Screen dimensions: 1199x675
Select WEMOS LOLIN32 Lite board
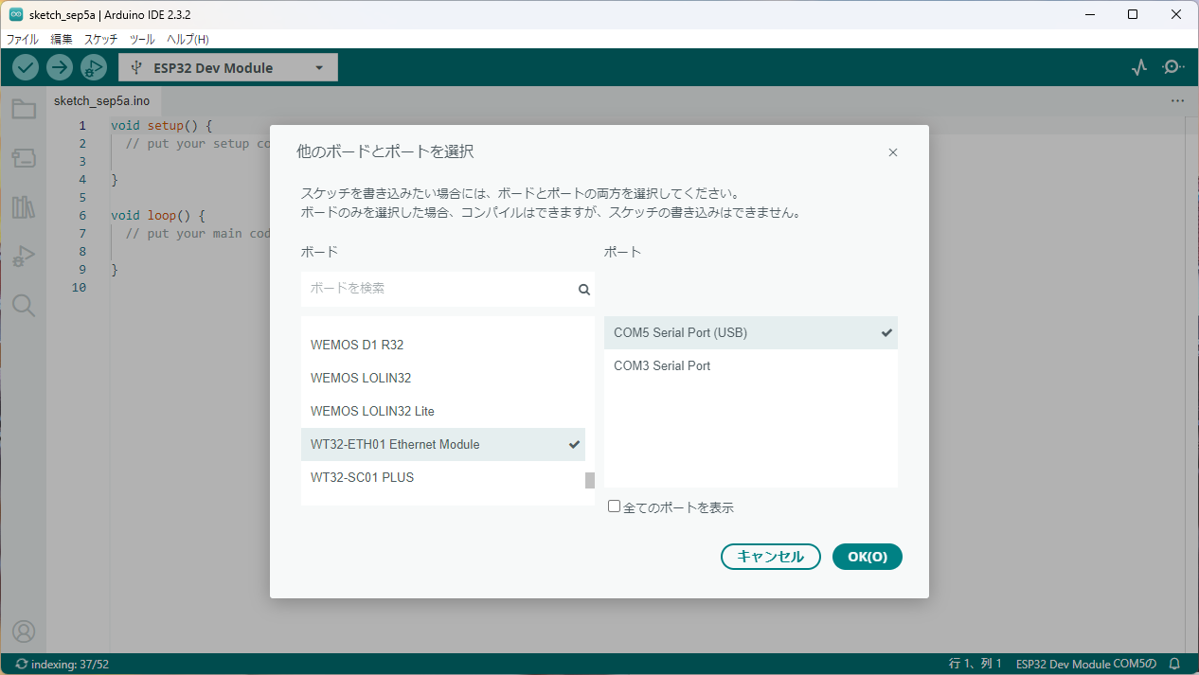click(x=443, y=411)
